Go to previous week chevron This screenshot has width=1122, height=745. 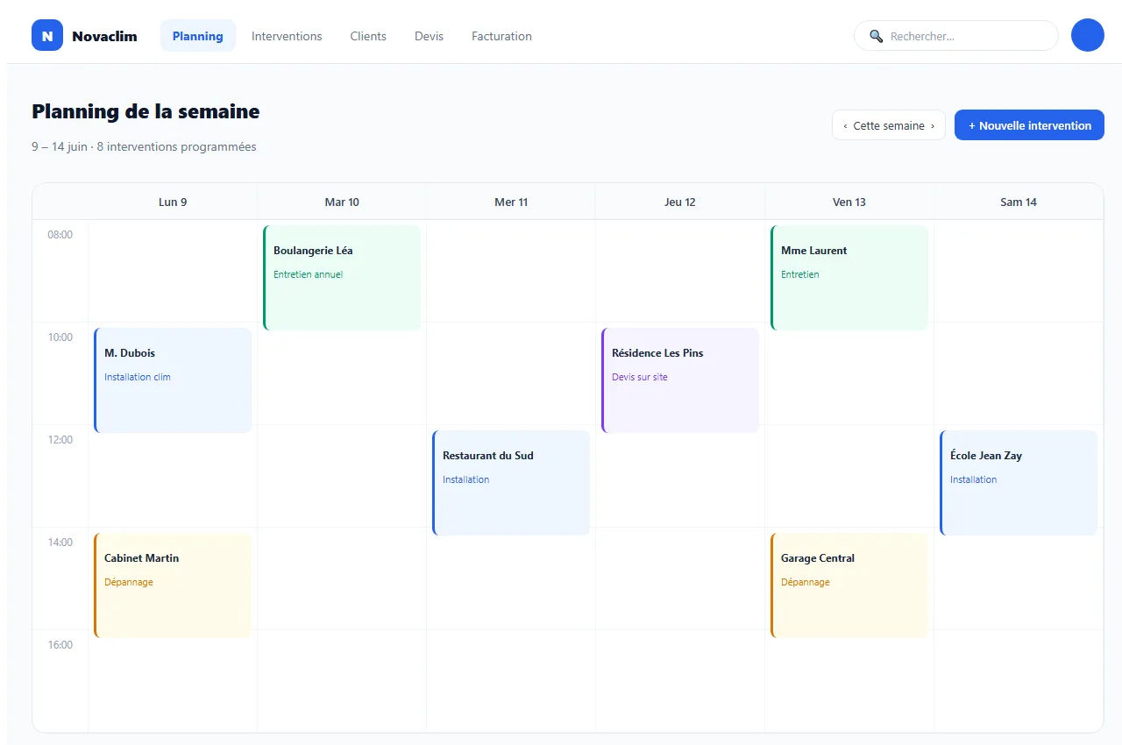pyautogui.click(x=845, y=125)
